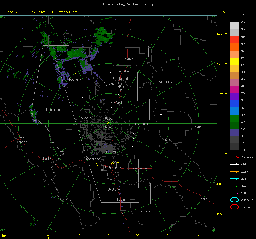Image resolution: width=256 pixels, height=239 pixels.
Task: Click the Lake Louise label
Action: coord(22,140)
